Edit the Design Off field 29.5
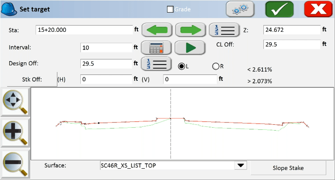 pos(106,64)
